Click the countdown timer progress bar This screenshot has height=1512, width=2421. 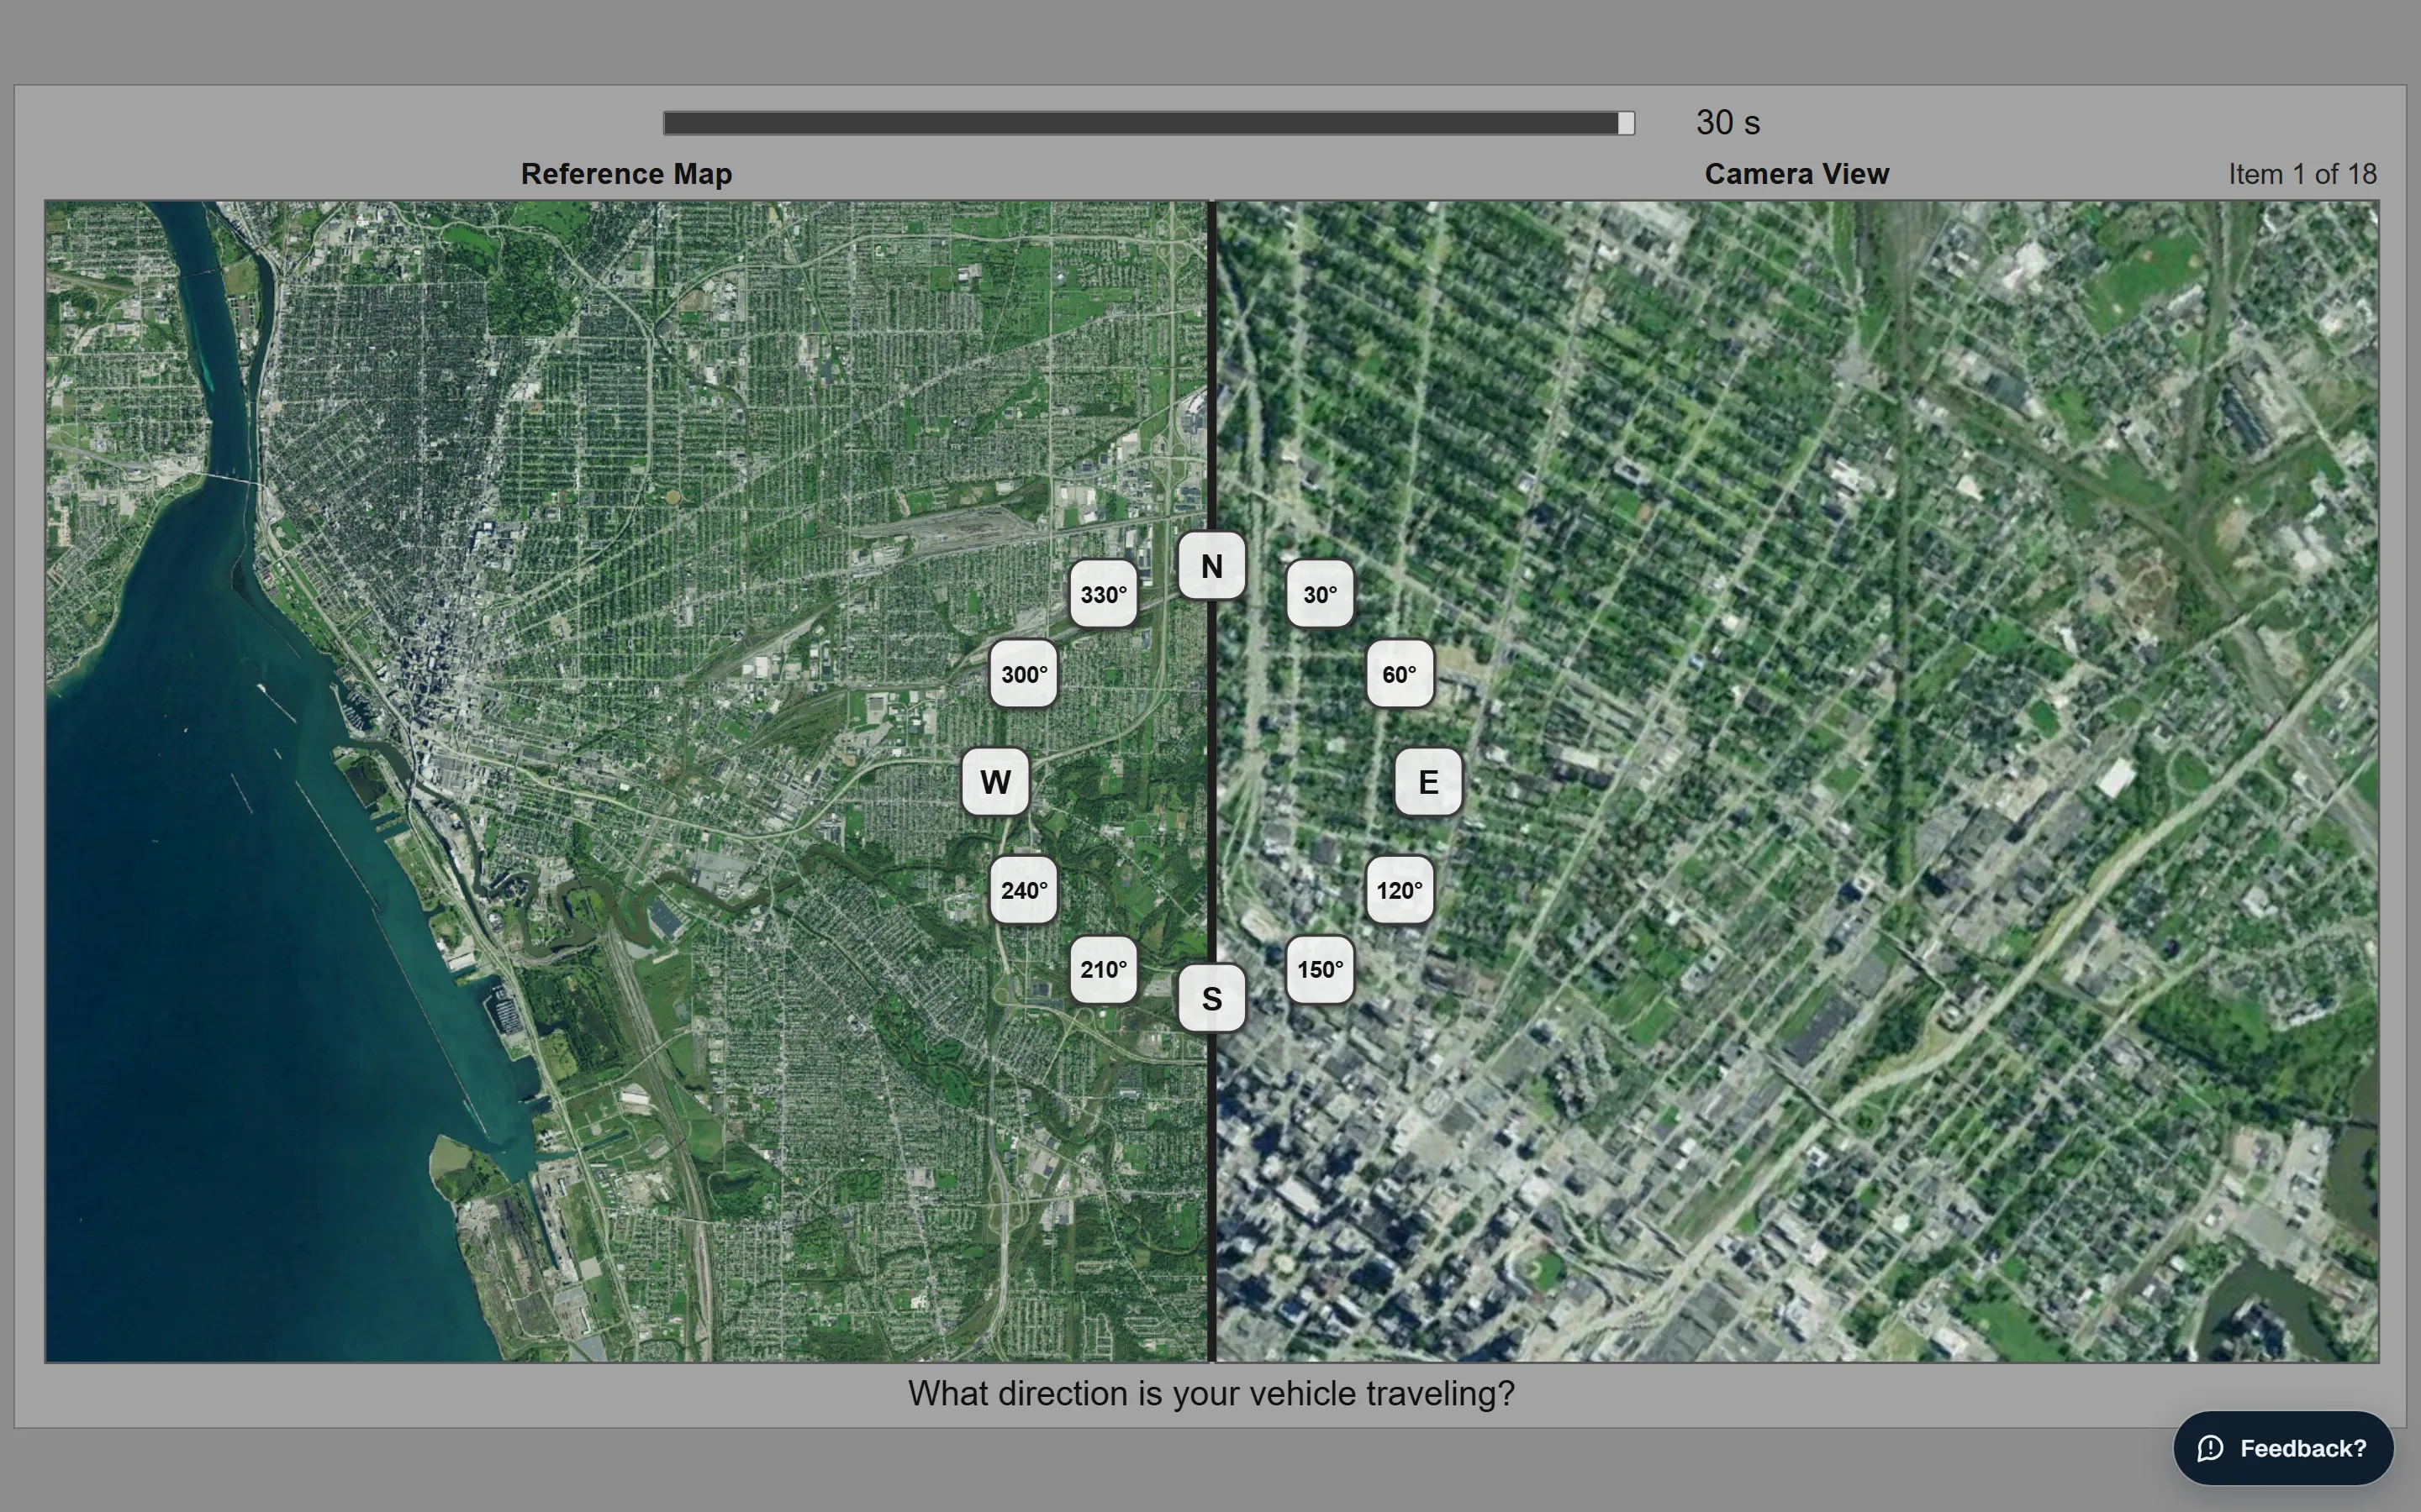[1148, 123]
